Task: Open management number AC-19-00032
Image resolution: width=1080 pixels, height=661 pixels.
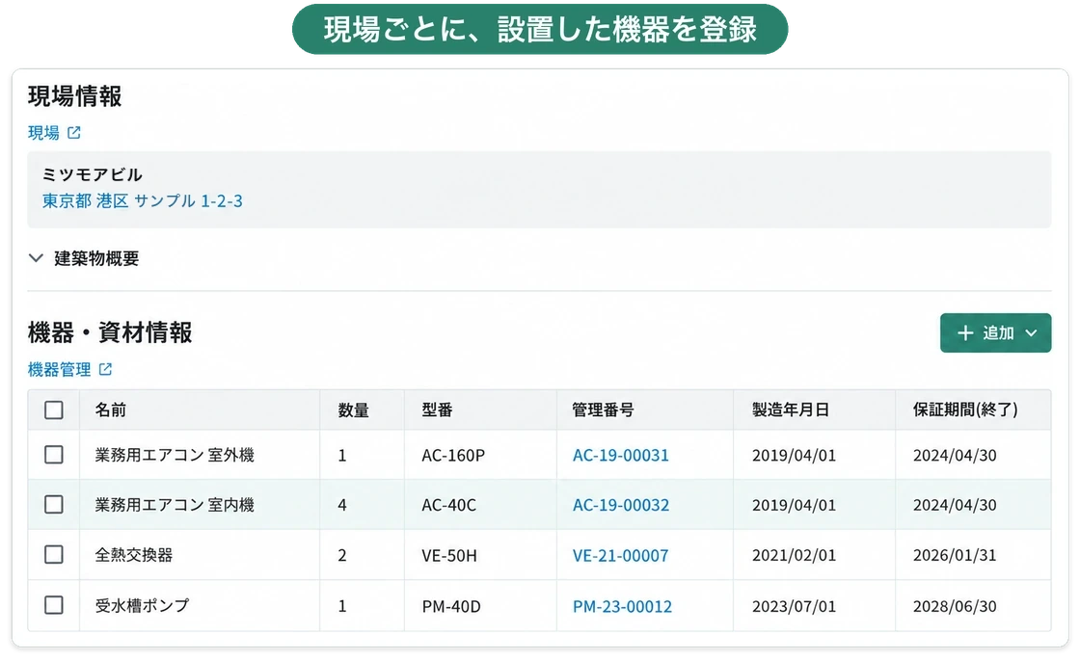Action: [621, 505]
